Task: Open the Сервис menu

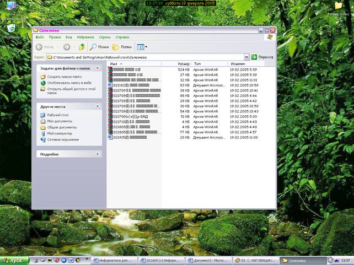Action: (x=104, y=37)
